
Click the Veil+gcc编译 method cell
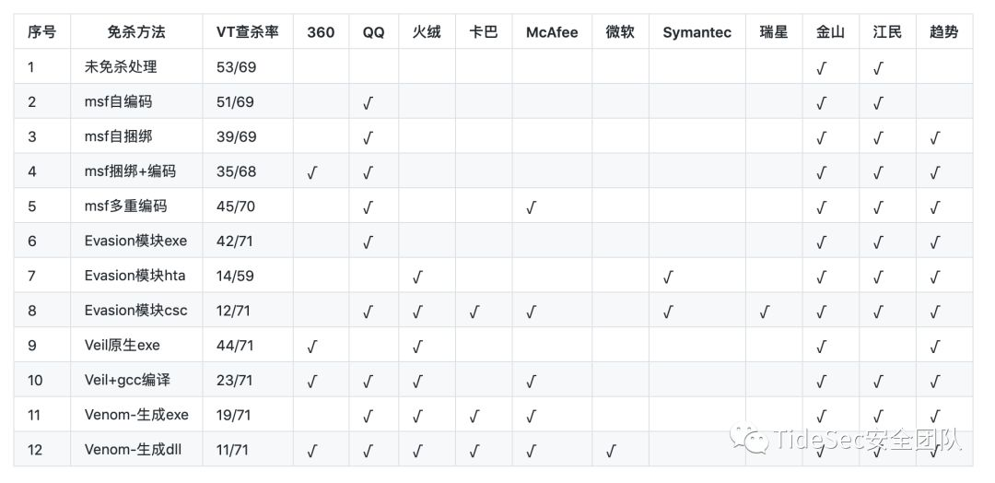click(x=127, y=381)
